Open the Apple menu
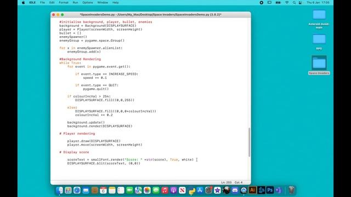This screenshot has width=351, height=197. coord(23,3)
